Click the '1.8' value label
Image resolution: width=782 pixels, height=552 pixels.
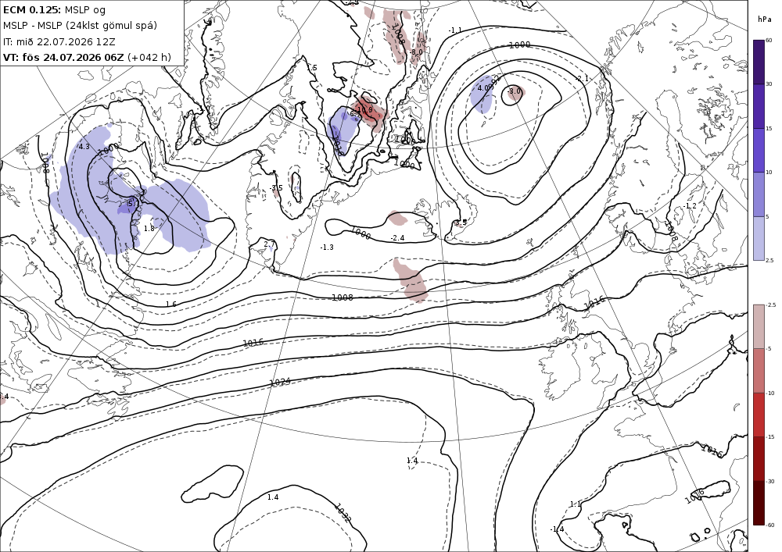[x=149, y=229]
